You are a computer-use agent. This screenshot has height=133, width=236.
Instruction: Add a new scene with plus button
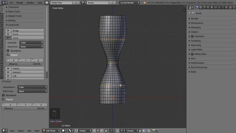(x=110, y=3)
